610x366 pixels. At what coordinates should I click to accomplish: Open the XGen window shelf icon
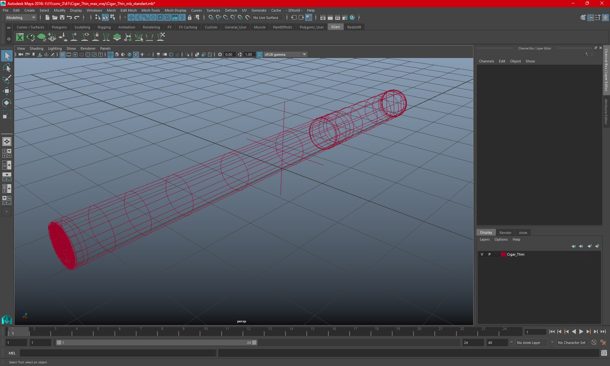20,37
